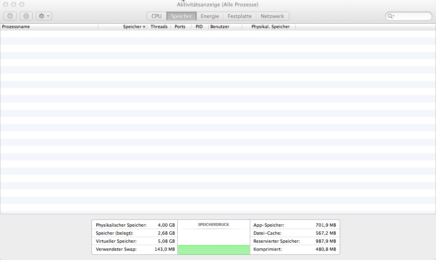Click the magnifying glass search icon

390,16
